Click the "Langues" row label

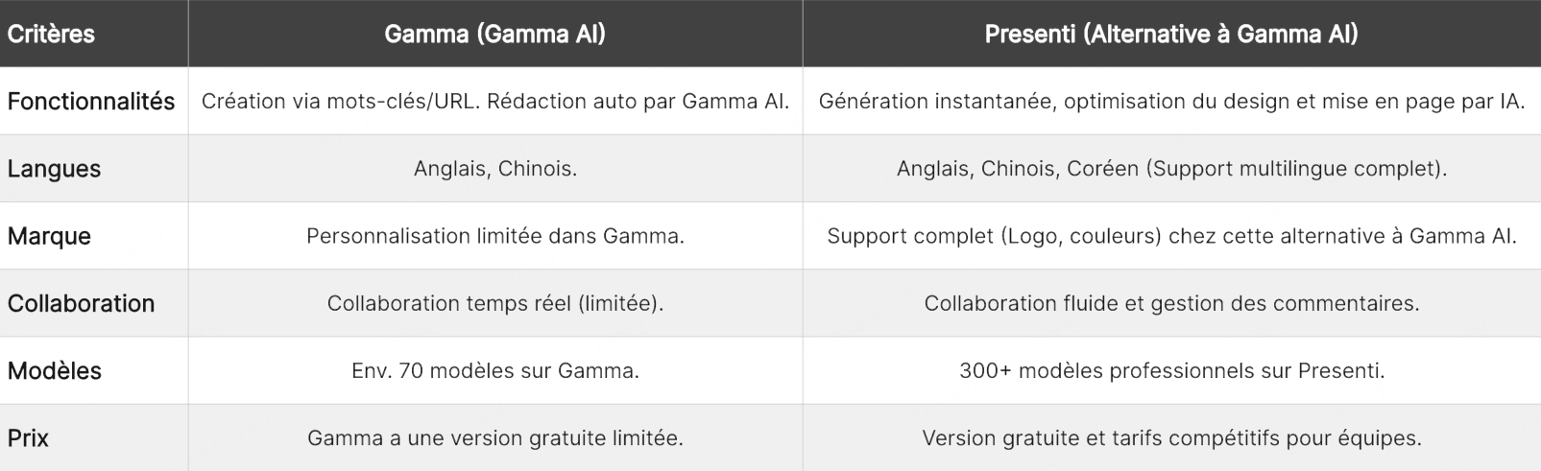point(54,169)
